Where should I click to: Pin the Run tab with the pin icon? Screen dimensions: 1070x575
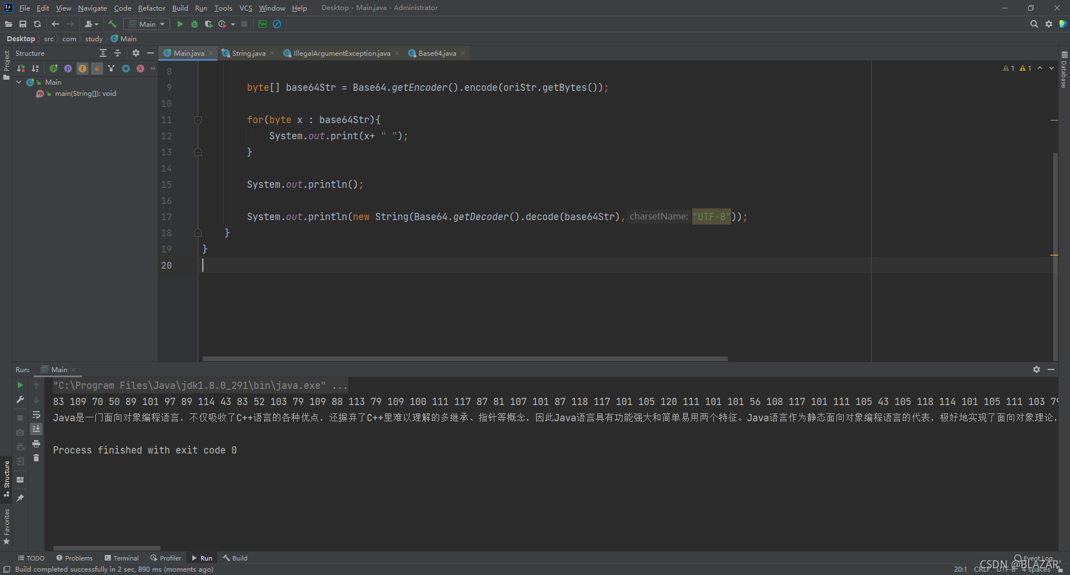(20, 498)
